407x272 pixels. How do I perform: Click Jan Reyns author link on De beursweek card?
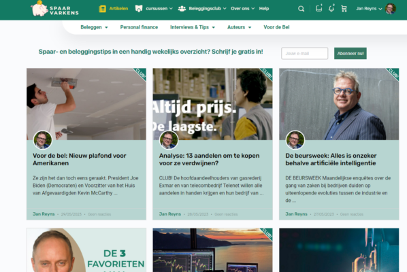coord(297,214)
